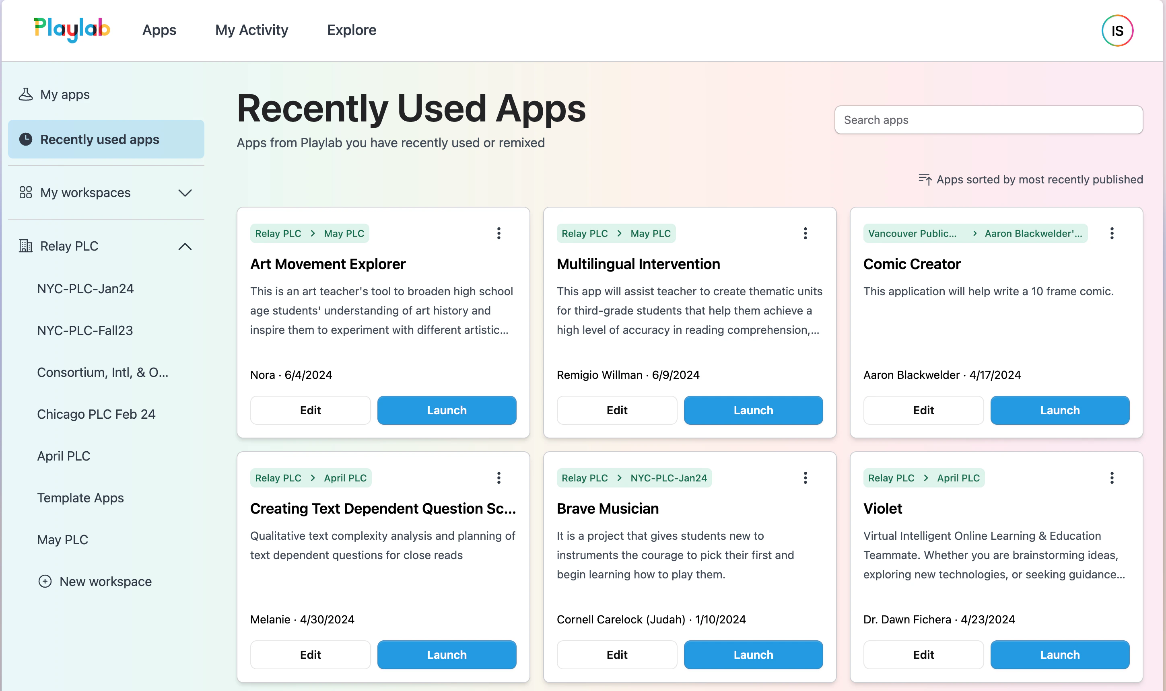Open three-dot menu on Violet card
The width and height of the screenshot is (1166, 691).
[1112, 478]
